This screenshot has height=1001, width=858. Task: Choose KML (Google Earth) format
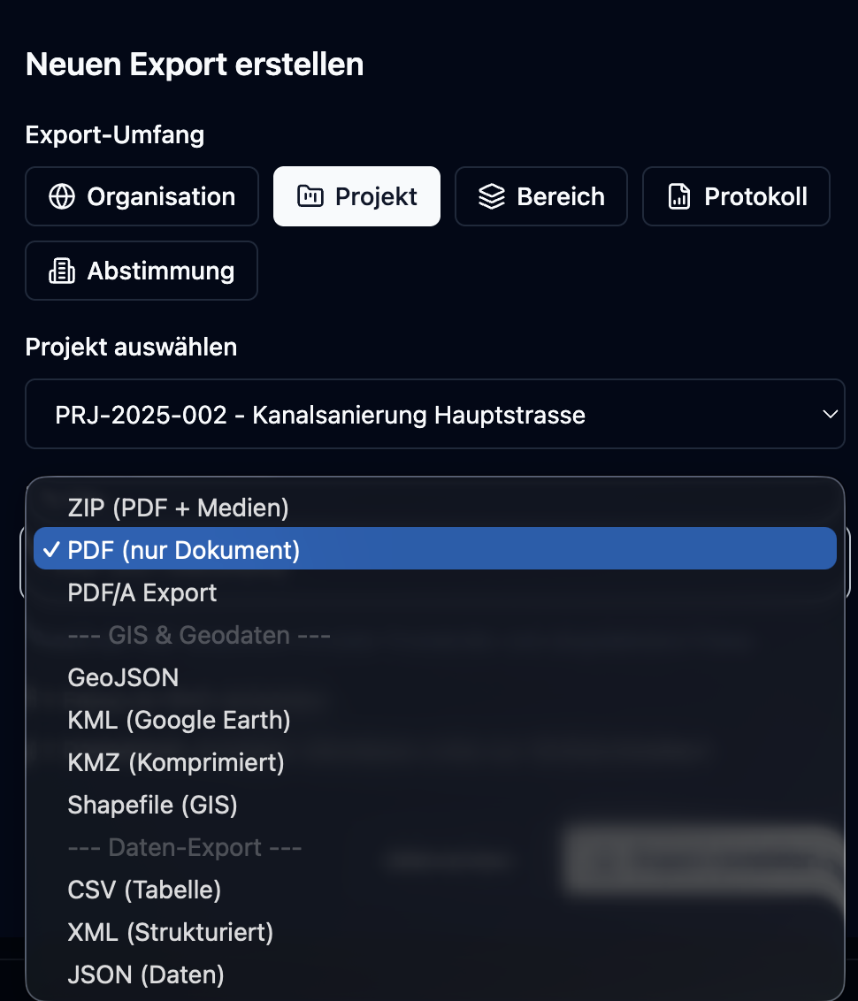pyautogui.click(x=179, y=720)
